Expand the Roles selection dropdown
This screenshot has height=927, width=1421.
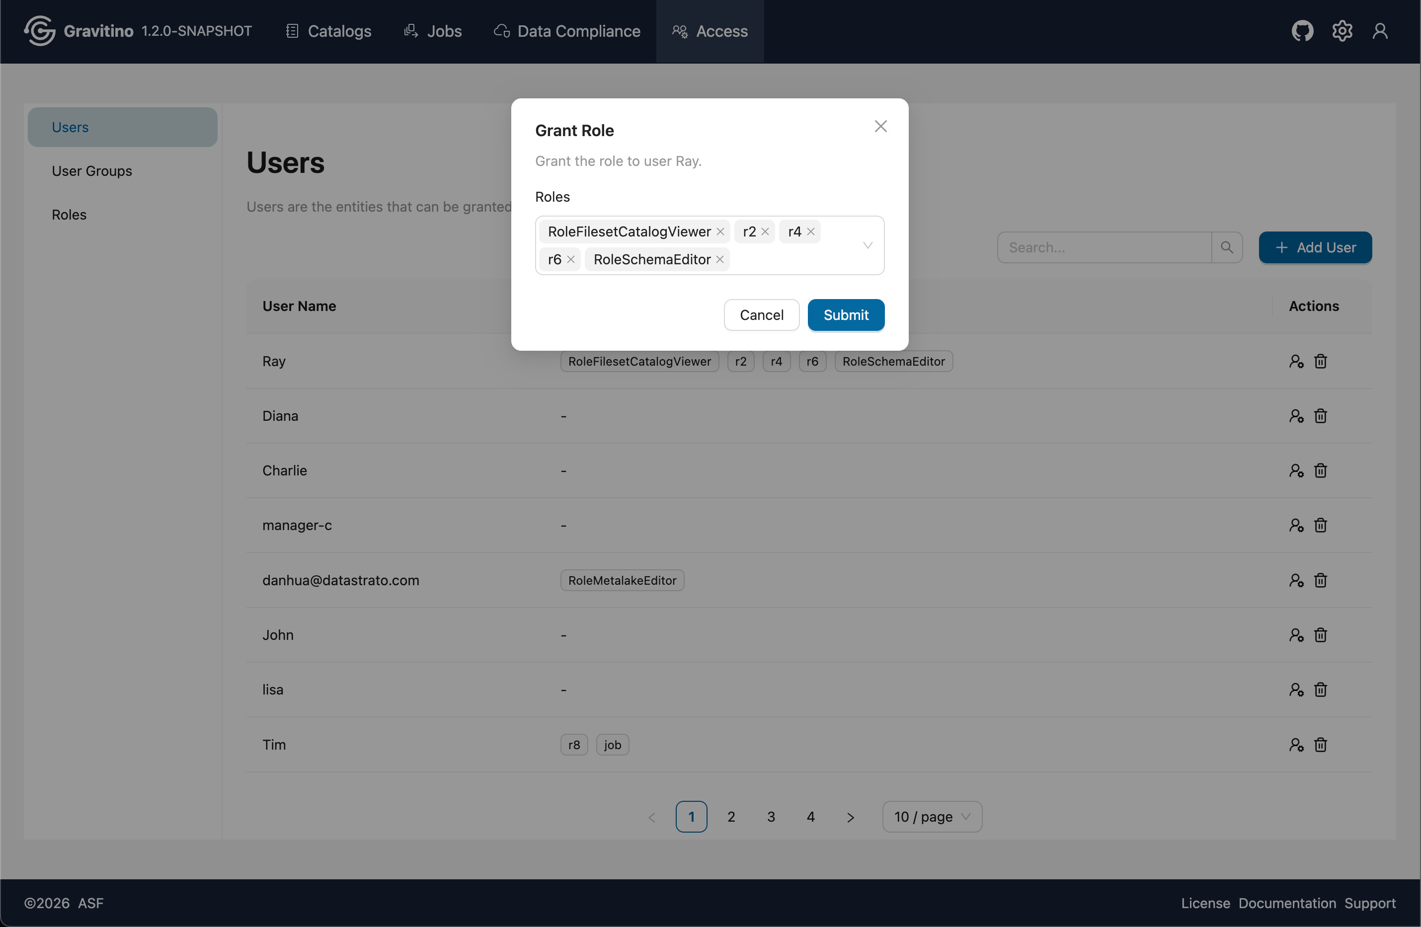point(867,245)
